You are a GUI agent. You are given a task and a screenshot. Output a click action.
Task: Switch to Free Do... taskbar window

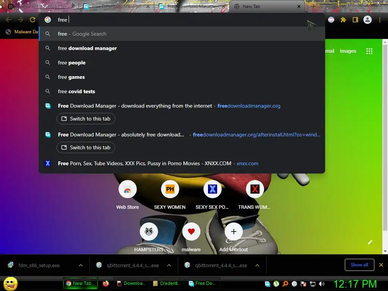[x=203, y=283]
